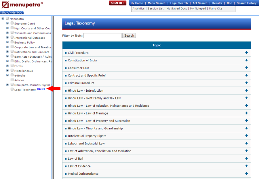
Task: Expand Bare Acts (Statutes) node
Action: click(7, 56)
